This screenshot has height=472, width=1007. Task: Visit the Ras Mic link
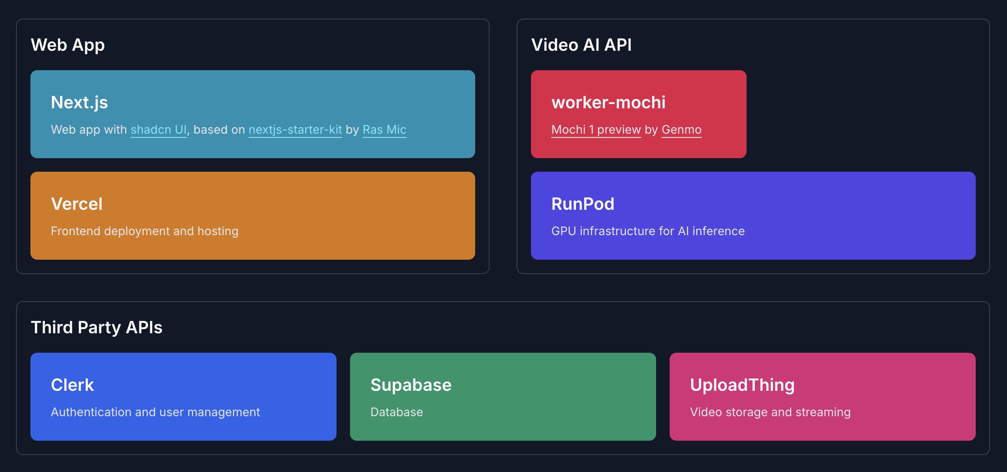coord(384,129)
